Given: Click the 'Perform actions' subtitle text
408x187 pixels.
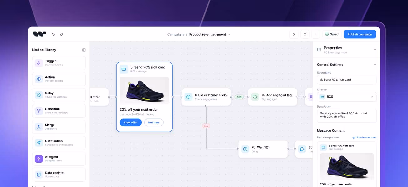Looking at the screenshot, I should click(54, 81).
